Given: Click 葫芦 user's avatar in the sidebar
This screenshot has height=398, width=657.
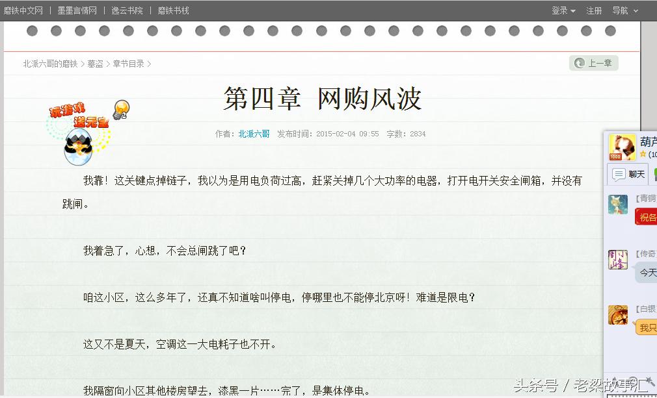Looking at the screenshot, I should click(621, 147).
